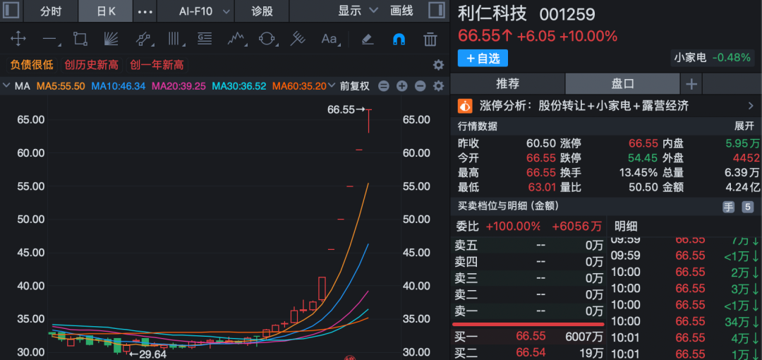This screenshot has height=360, width=762.
Task: Click the MA30:36.52 indicator value
Action: click(239, 86)
